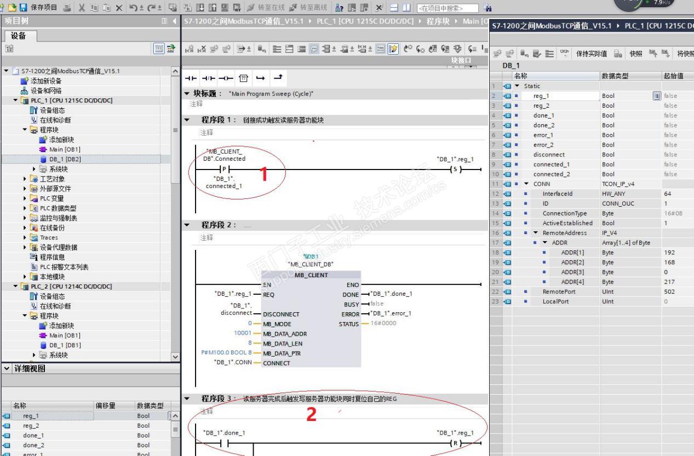Screen dimensions: 694x456
Task: Click 数据类型 column header in DB_1
Action: [x=630, y=76]
